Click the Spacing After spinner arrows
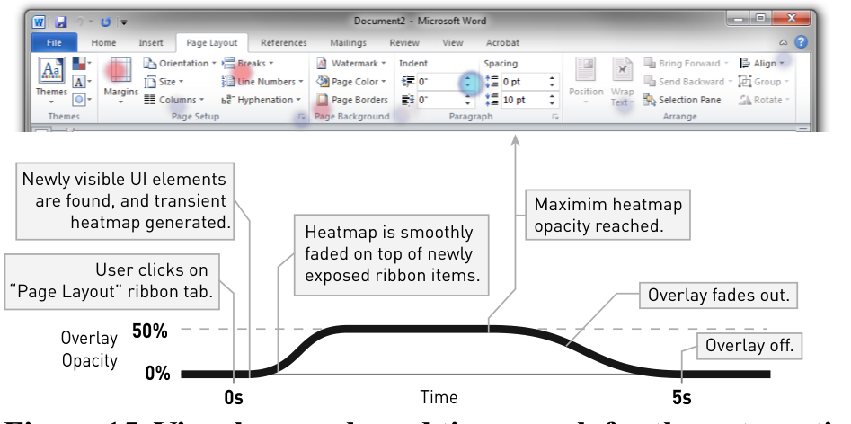This screenshot has width=851, height=424. pyautogui.click(x=552, y=100)
